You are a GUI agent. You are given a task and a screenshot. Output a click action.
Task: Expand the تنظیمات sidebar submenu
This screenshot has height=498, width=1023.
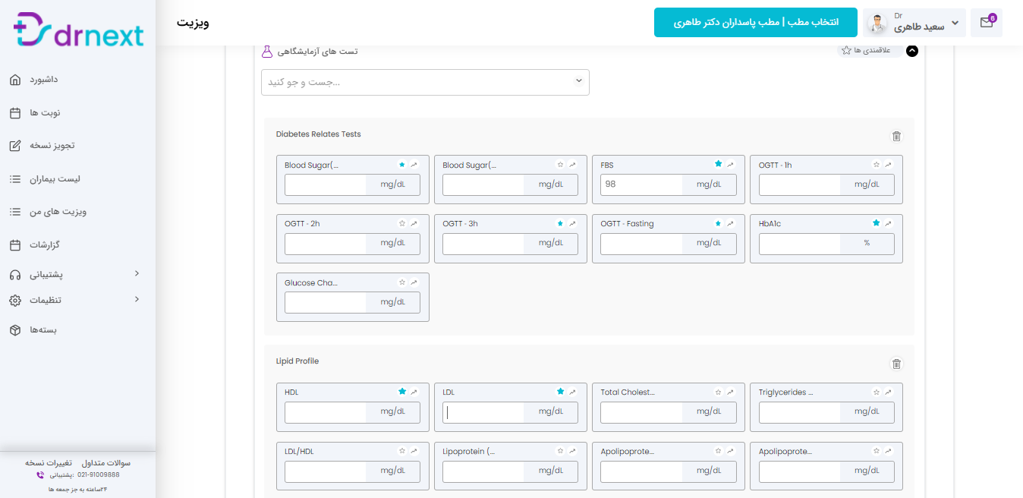tap(137, 299)
